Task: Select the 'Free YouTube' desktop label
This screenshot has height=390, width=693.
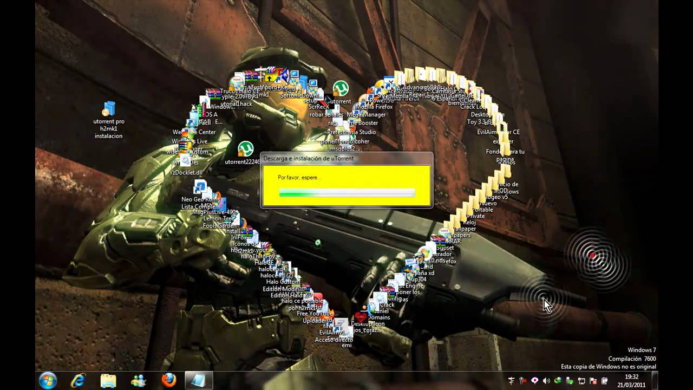Action: coord(315,314)
